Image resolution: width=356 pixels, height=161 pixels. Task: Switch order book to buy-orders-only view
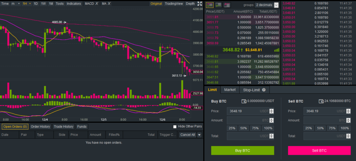[218, 5]
